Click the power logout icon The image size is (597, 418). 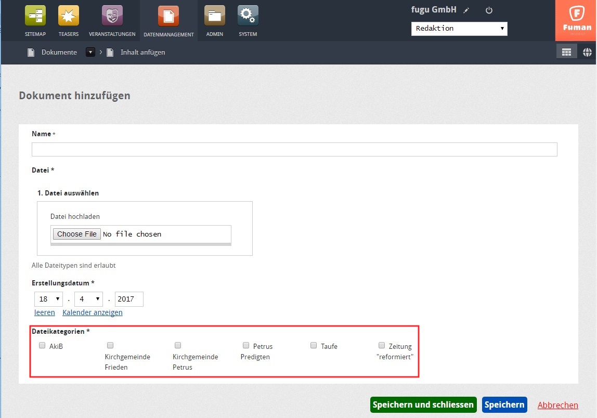pos(488,10)
